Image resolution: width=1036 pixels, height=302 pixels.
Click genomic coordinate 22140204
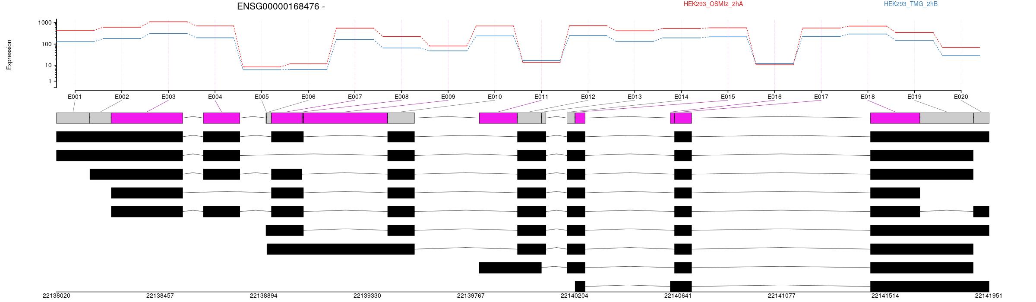point(574,296)
